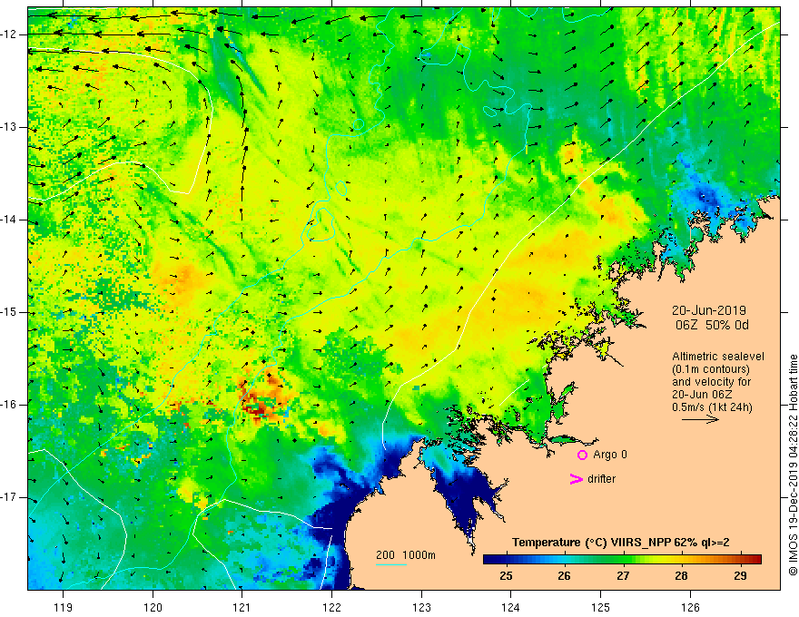
Task: Click the magenta Argo 0 circle marker
Action: click(582, 455)
